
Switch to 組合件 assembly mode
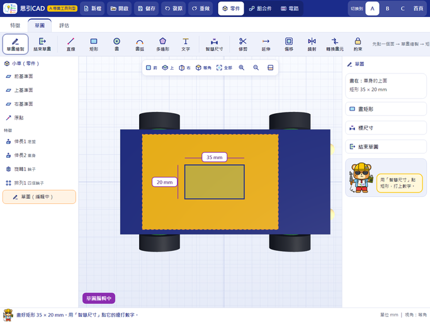261,9
